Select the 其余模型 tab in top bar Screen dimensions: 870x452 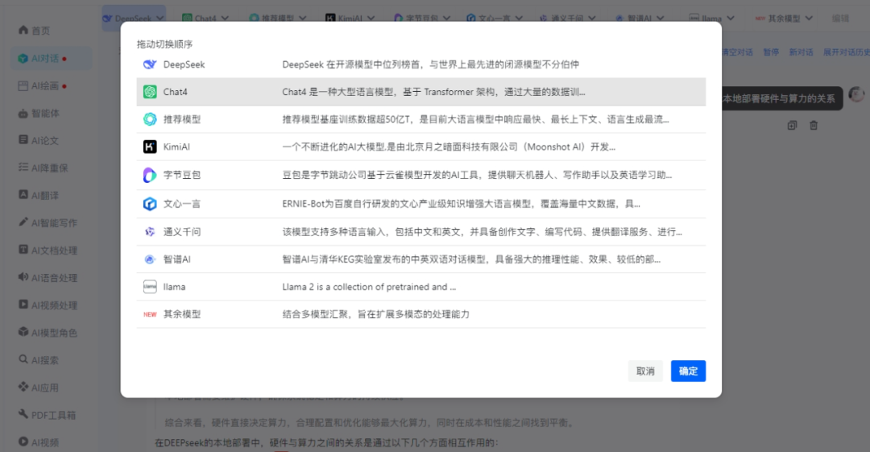point(784,19)
